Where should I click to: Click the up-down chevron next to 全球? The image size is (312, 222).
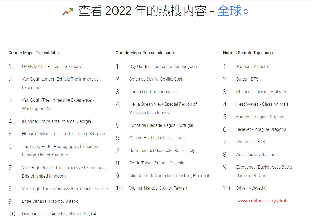[246, 12]
